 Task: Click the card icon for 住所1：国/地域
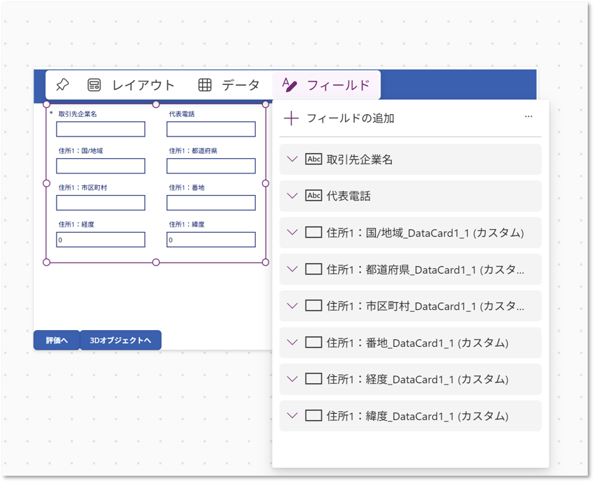pos(314,233)
